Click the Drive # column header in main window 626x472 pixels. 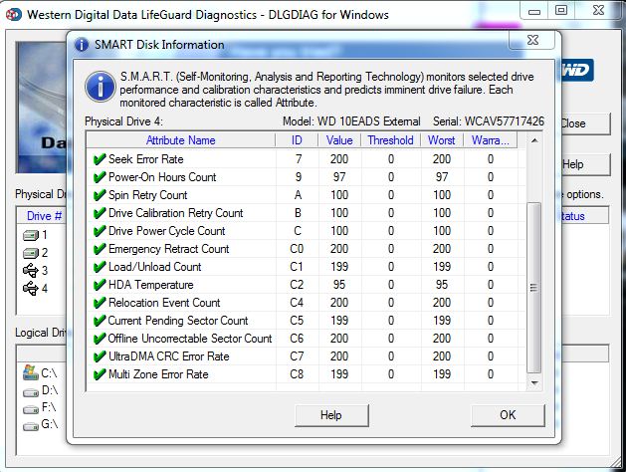click(x=44, y=216)
